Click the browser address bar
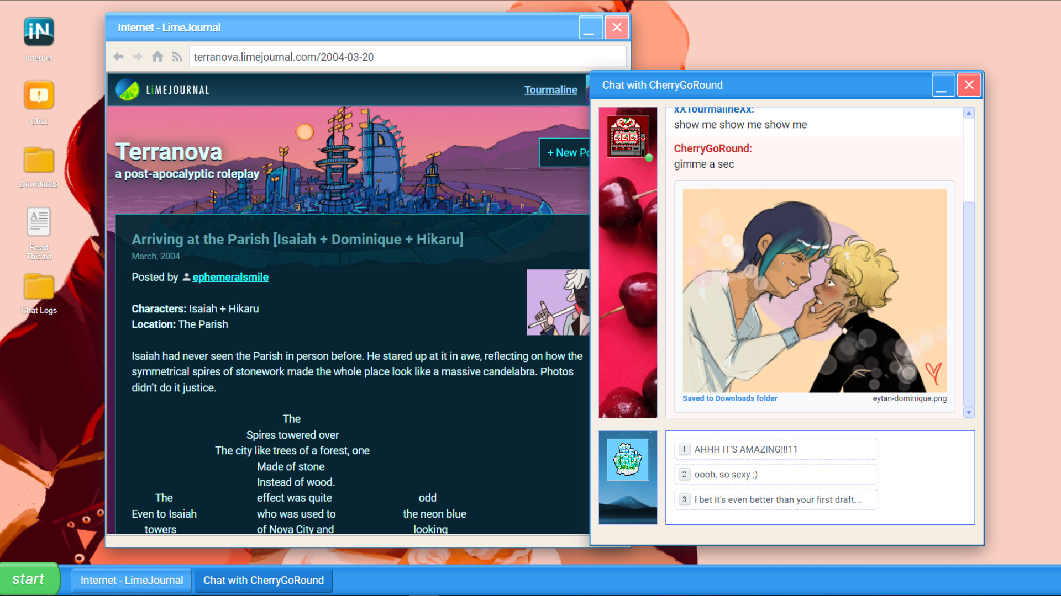The width and height of the screenshot is (1061, 596). click(x=407, y=56)
